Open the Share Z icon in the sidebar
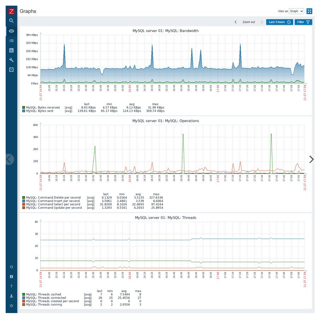Image resolution: width=320 pixels, height=318 pixels. [11, 277]
